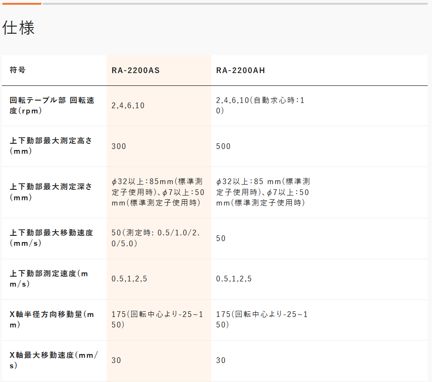
Task: Click the RA-2200AS measuring depth φ32以上 cell
Action: (158, 192)
